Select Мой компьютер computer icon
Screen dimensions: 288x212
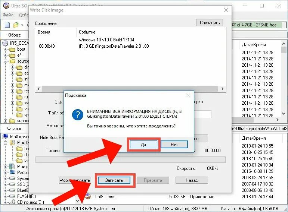[6, 136]
